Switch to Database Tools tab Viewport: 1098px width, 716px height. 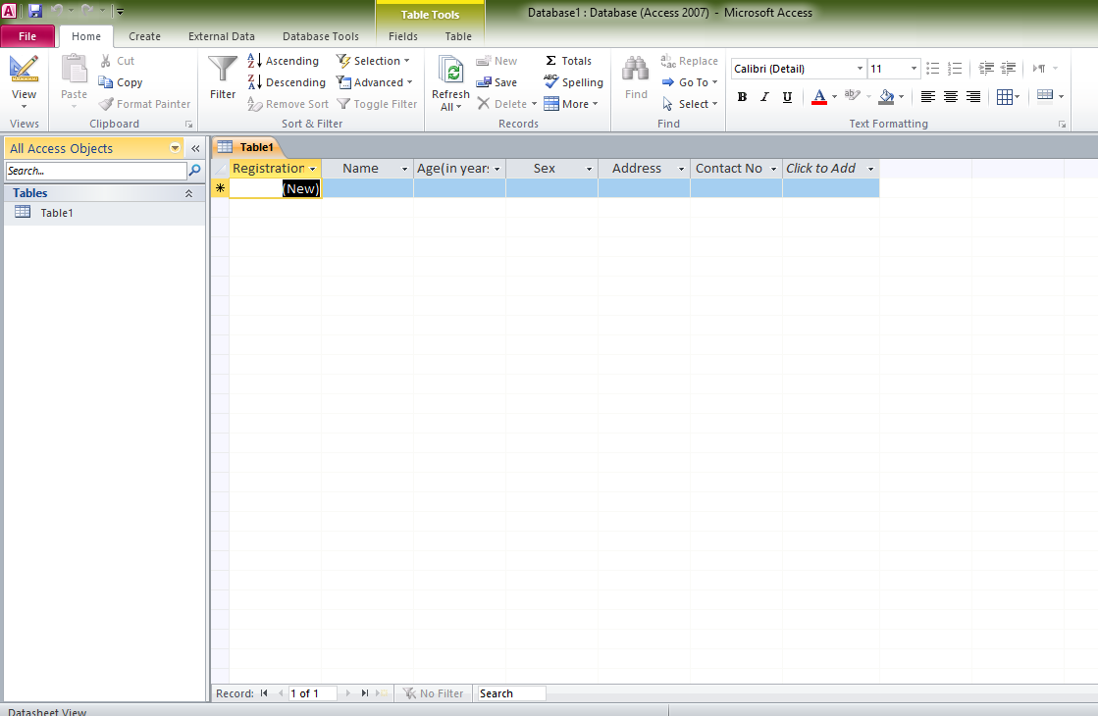(x=321, y=36)
